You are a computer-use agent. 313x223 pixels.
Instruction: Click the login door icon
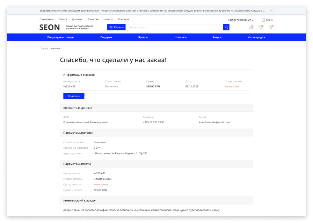[263, 20]
